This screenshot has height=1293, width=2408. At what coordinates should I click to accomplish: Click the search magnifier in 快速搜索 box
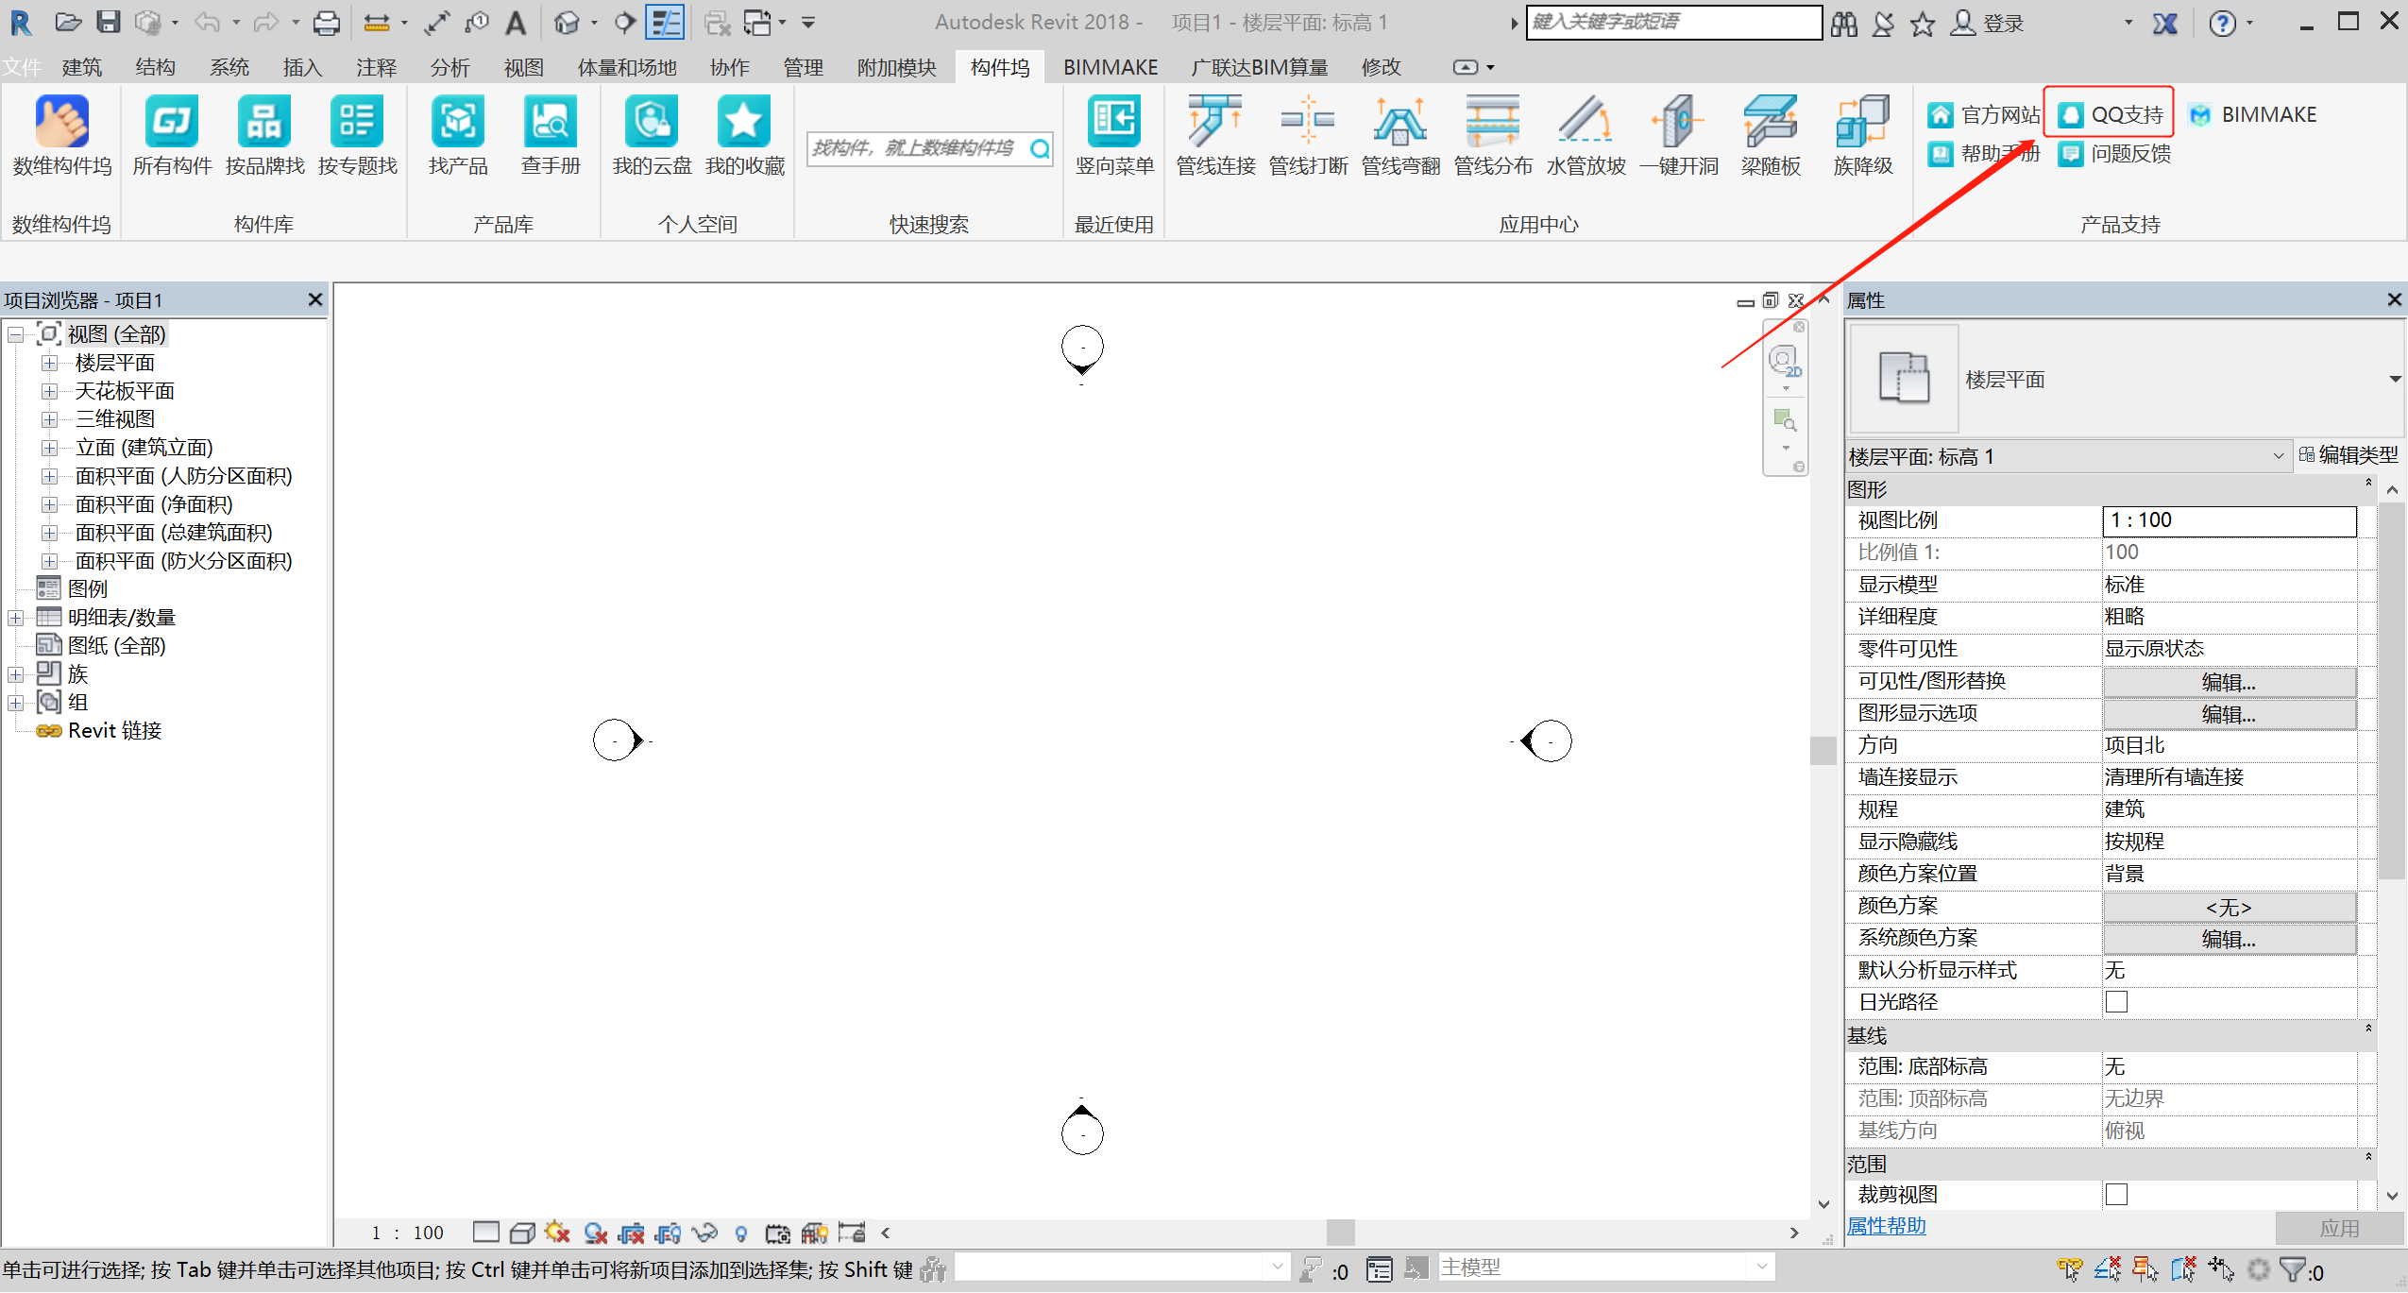[1040, 148]
